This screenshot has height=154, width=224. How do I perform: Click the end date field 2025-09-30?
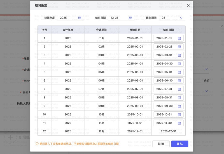(x=169, y=106)
